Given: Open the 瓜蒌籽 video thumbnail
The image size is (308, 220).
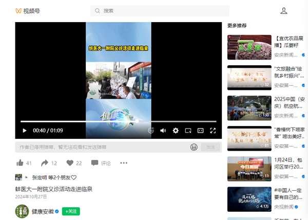Looking at the screenshot, I should [x=249, y=47].
